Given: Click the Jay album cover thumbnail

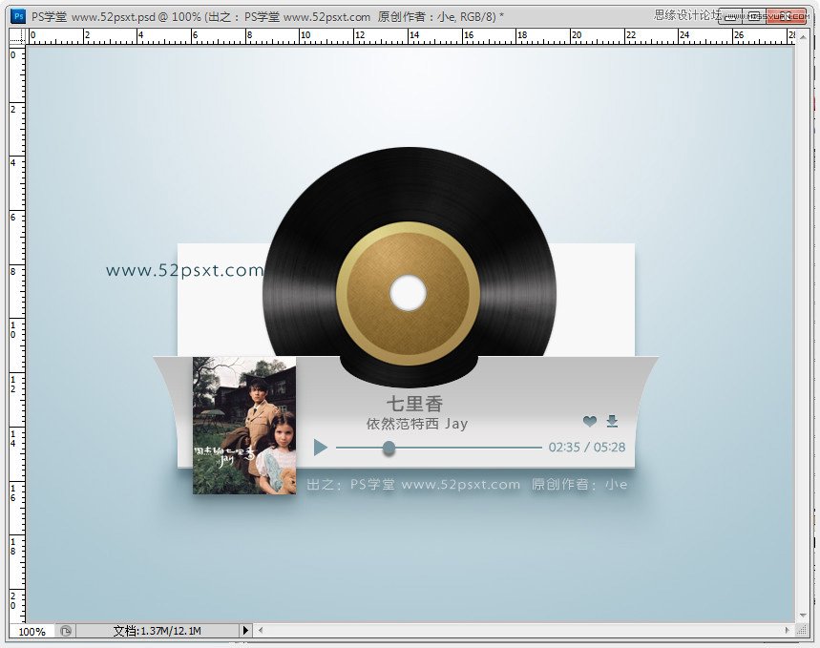Looking at the screenshot, I should coord(244,426).
